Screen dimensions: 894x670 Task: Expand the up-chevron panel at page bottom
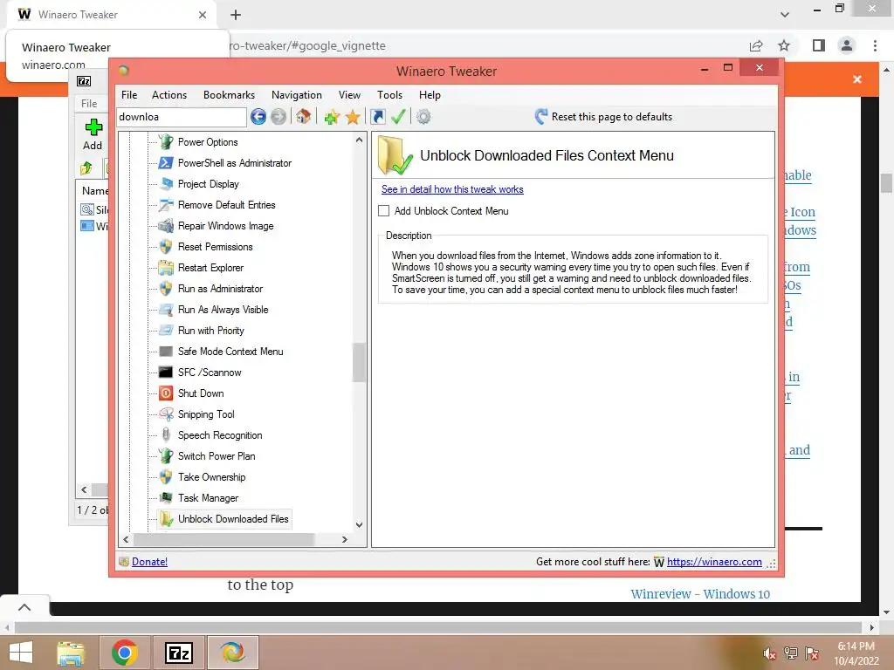click(x=24, y=607)
